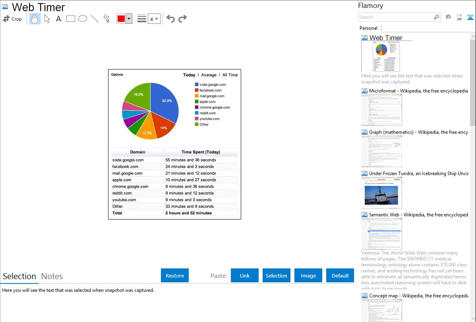Click the reddit.com legend entry

pyautogui.click(x=205, y=113)
